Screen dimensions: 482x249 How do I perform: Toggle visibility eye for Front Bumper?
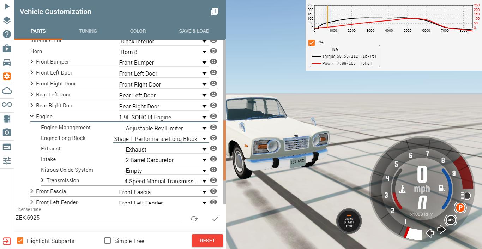[x=213, y=61]
